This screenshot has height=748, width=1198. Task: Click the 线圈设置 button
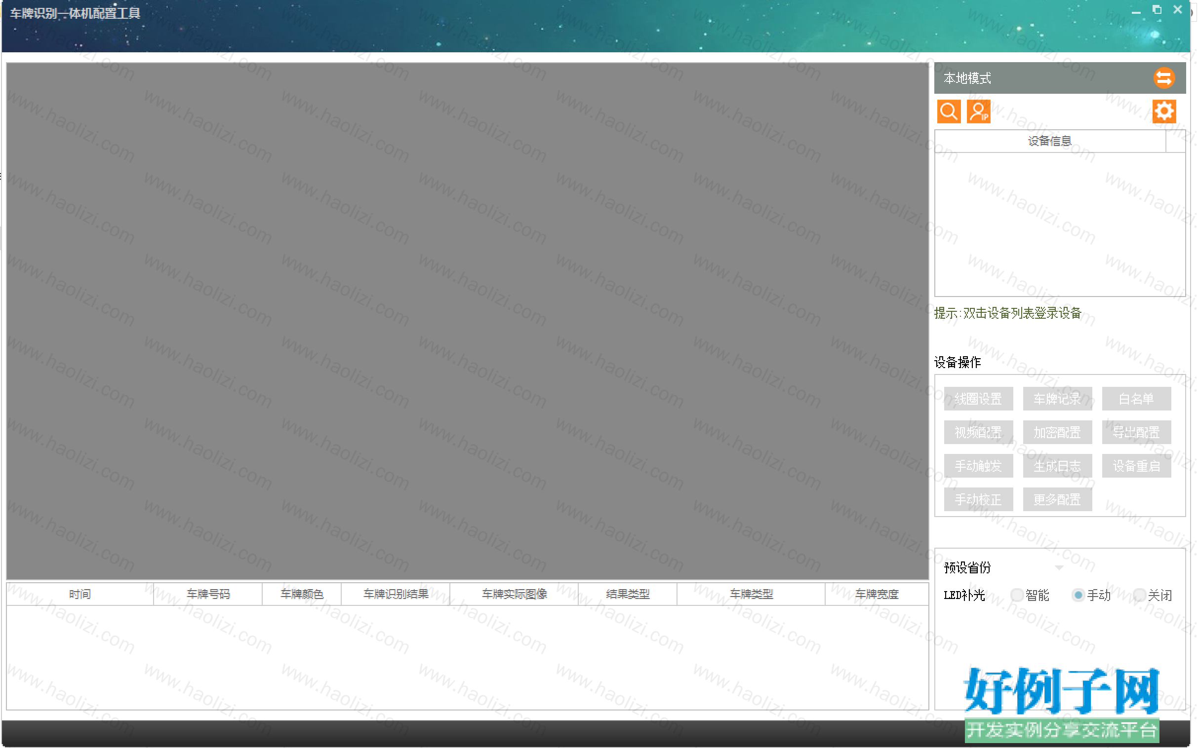pyautogui.click(x=978, y=399)
